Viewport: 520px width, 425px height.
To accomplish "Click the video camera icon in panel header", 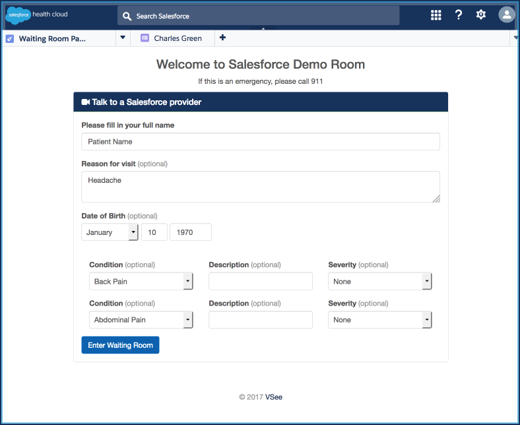I will [86, 102].
